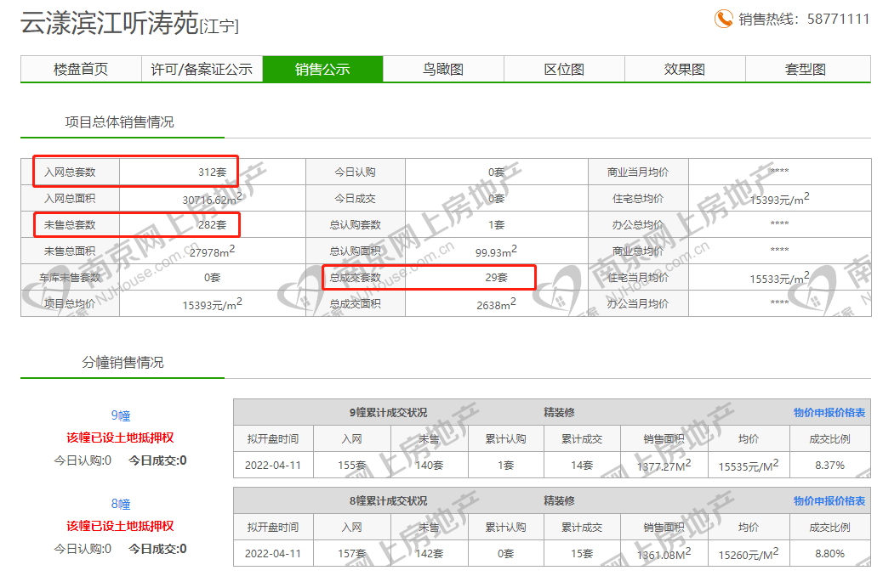Image resolution: width=883 pixels, height=576 pixels.
Task: Open the 楼盘首页 tab
Action: coord(81,70)
